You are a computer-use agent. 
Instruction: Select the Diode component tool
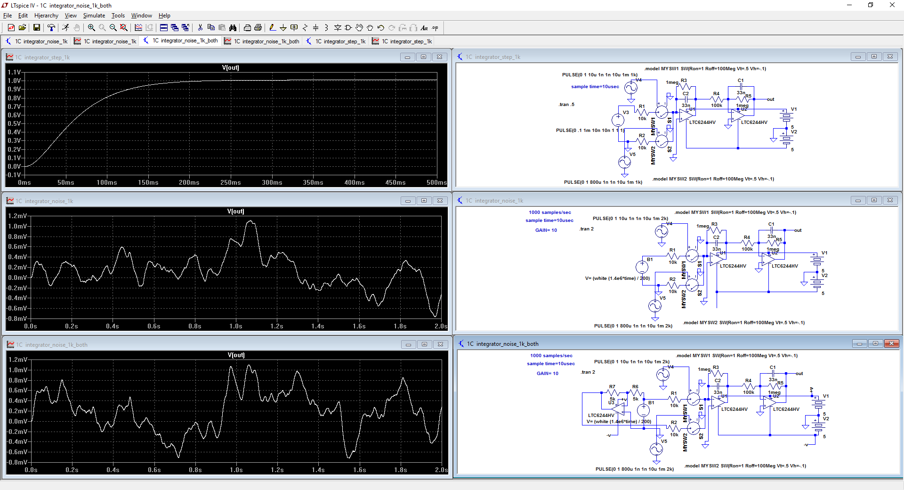(338, 28)
